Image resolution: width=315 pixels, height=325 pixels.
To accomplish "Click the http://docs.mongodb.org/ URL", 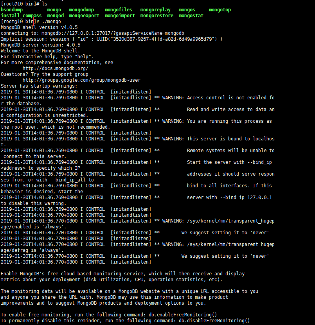I will (55, 68).
